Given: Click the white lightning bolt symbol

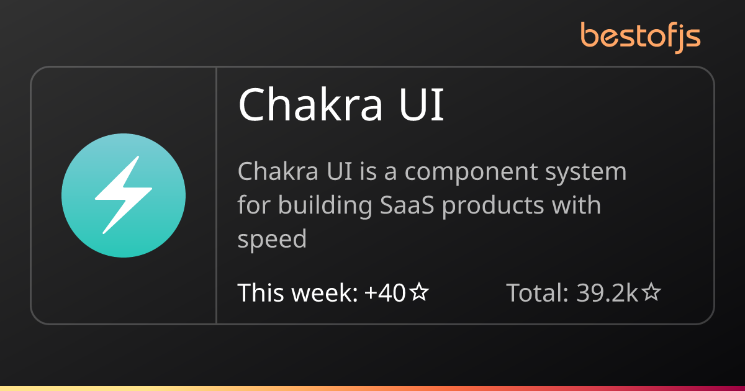Looking at the screenshot, I should 124,195.
